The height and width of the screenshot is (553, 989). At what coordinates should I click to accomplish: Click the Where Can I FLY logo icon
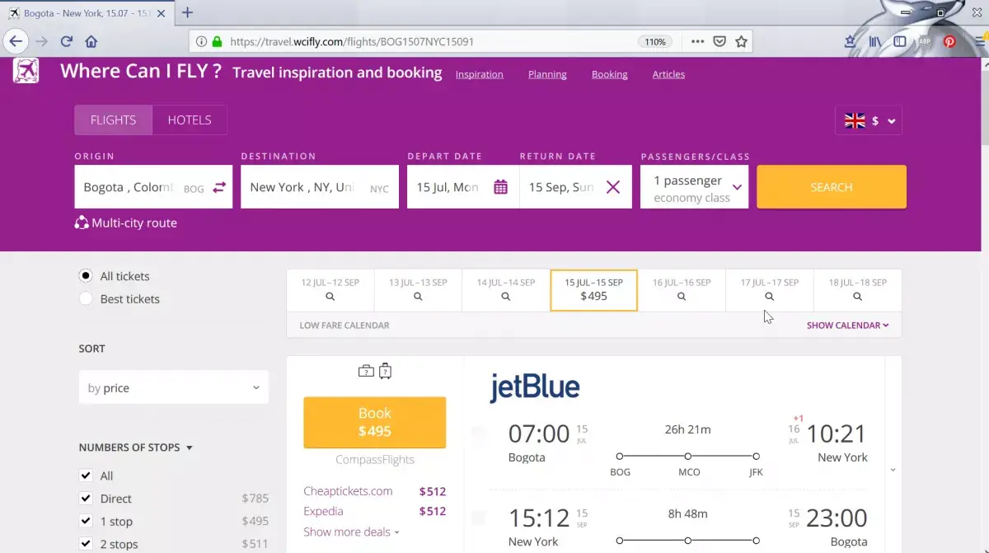[x=26, y=71]
